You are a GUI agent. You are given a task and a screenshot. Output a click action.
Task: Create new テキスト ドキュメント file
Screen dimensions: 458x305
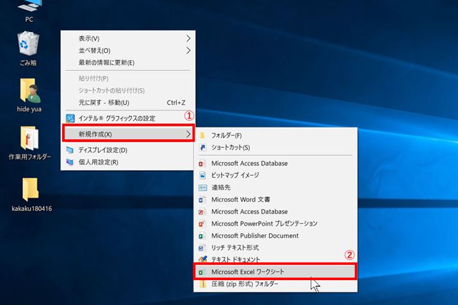pos(275,259)
